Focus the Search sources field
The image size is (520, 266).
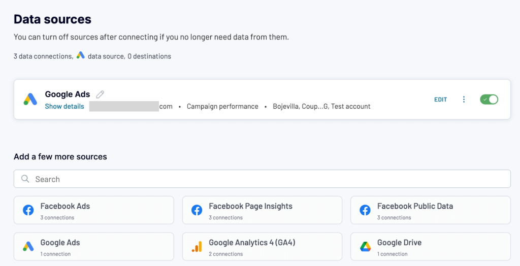[262, 179]
